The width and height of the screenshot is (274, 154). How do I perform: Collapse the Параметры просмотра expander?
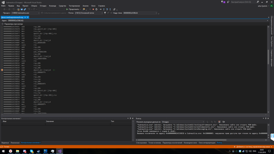tap(2, 24)
